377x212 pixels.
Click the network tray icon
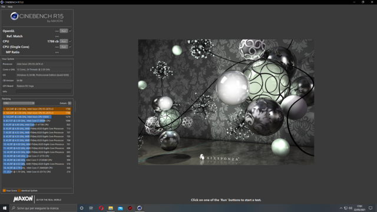(346, 208)
